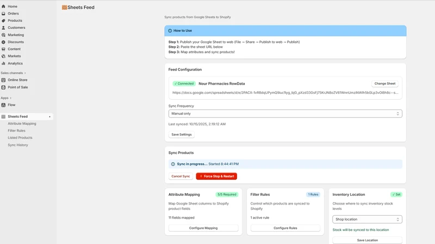Screen dimensions: 435x244
Task: Click the Products tag icon
Action: (x=3, y=21)
